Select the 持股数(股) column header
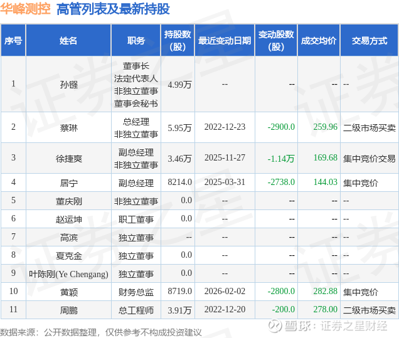 178,40
